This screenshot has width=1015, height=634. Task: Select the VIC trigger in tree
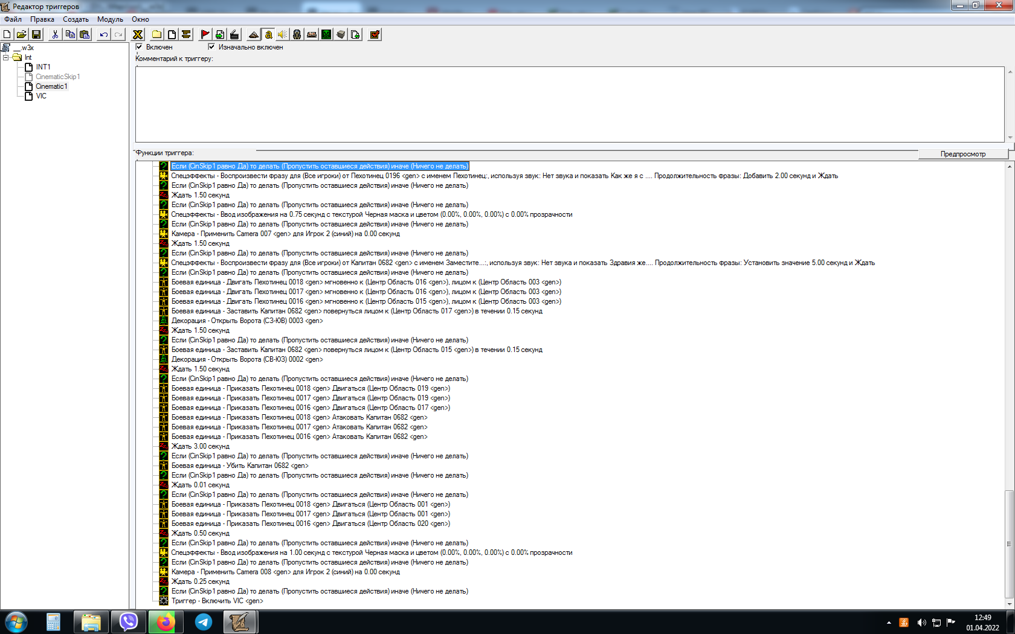click(41, 96)
